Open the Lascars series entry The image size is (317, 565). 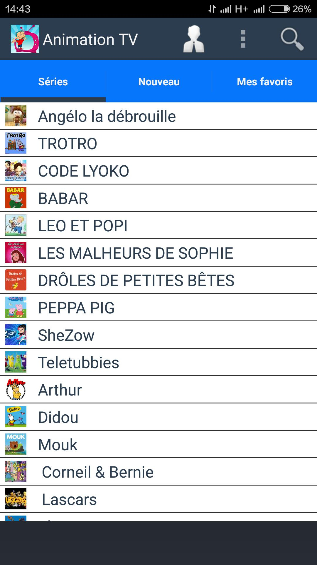(x=69, y=499)
